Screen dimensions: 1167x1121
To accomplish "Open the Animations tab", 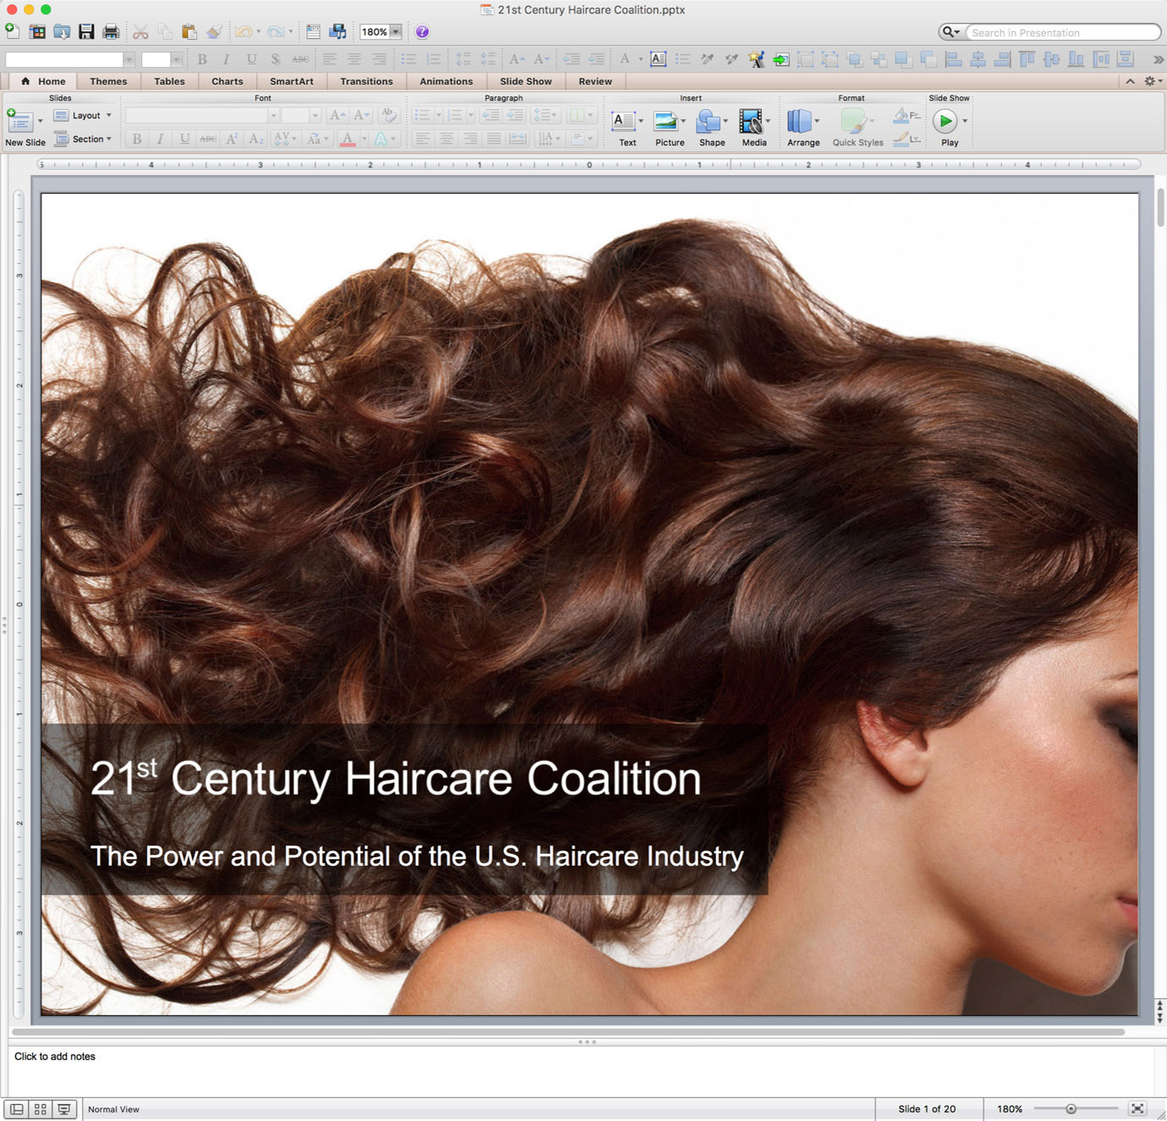I will pos(446,82).
